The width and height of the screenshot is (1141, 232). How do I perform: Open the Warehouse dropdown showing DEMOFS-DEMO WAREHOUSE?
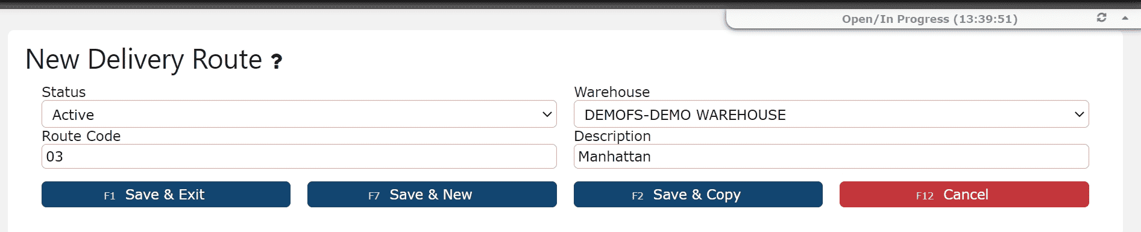click(831, 114)
